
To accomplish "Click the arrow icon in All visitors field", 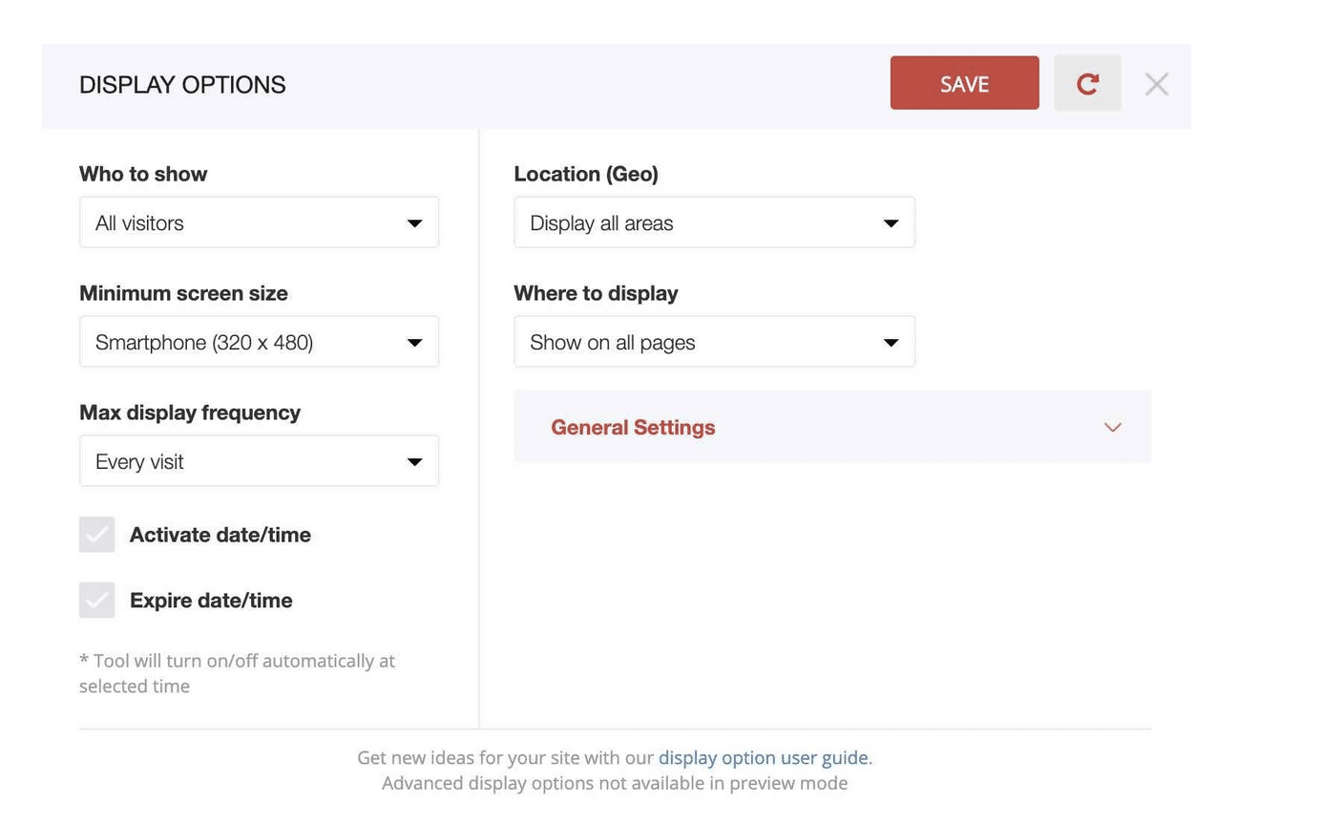I will pos(414,223).
